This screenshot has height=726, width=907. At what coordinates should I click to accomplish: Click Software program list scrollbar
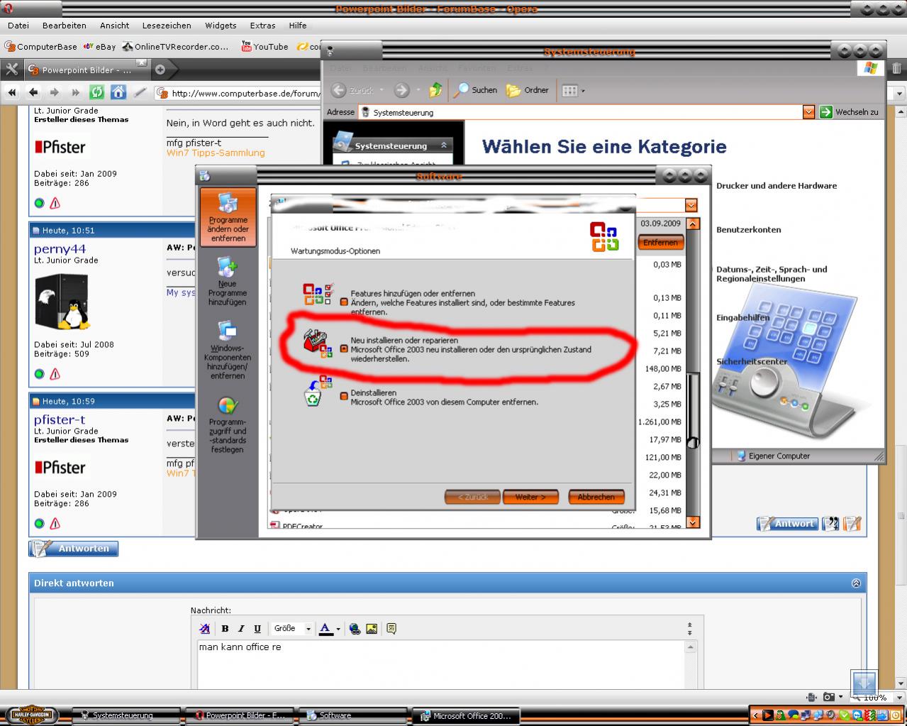[693, 373]
